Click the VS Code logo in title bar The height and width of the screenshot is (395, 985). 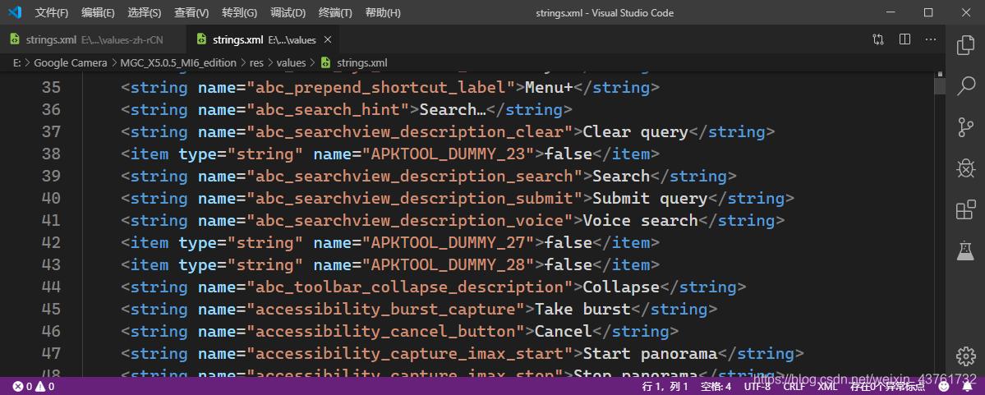[15, 12]
